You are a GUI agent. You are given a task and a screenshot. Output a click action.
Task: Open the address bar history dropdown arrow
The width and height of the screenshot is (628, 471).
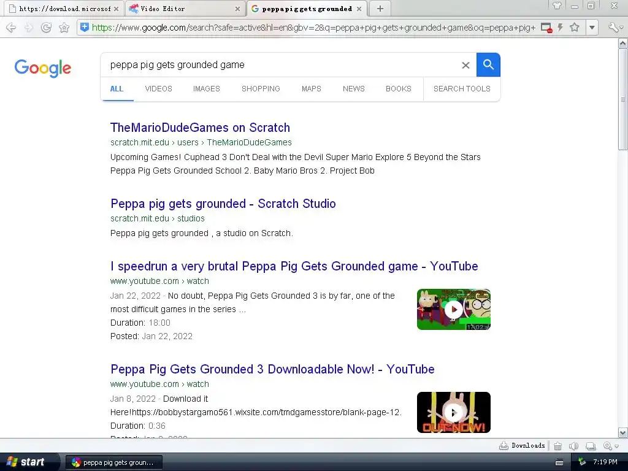[x=592, y=28]
